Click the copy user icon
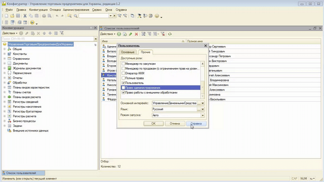The image size is (324, 182). [125, 34]
